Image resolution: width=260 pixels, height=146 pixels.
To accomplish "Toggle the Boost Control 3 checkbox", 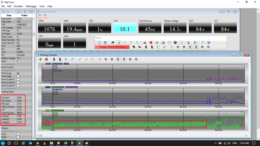I will tap(18, 86).
